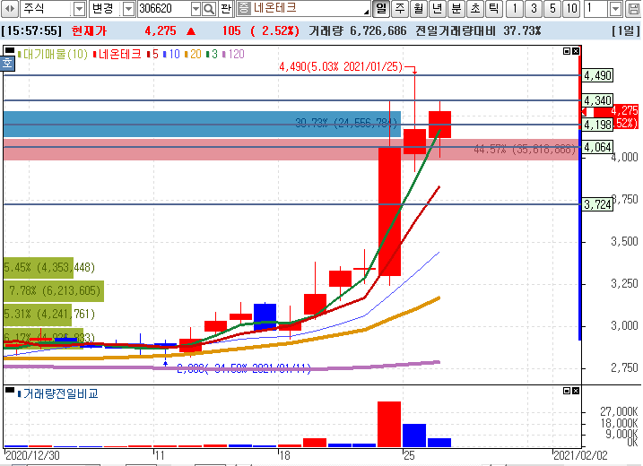Click the 2020/12/30 date axis label
This screenshot has height=466, width=643.
[x=32, y=455]
